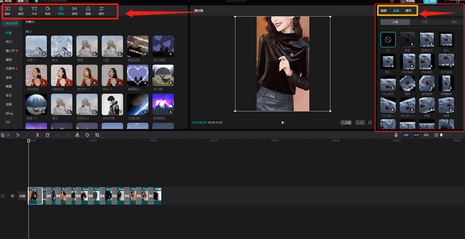Select the 霓虹投影 effect thumbnail
465x239 pixels.
[138, 46]
